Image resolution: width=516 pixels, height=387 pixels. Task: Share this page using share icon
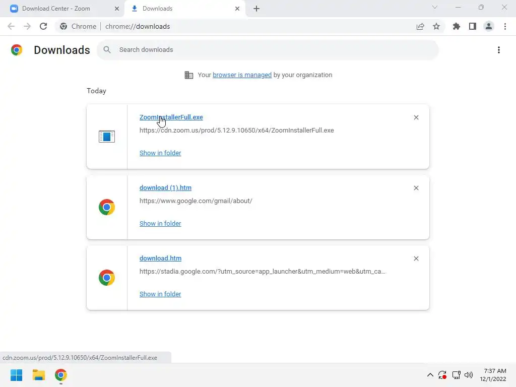420,26
